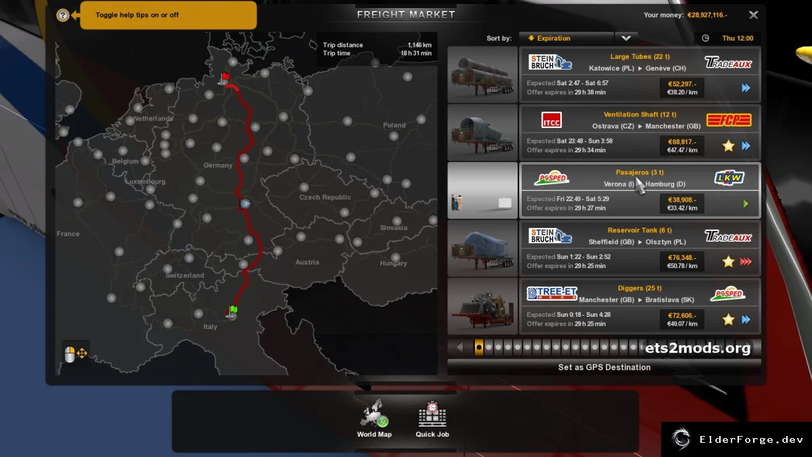The height and width of the screenshot is (457, 812).
Task: Click the blue truck marker on the red route
Action: (245, 203)
